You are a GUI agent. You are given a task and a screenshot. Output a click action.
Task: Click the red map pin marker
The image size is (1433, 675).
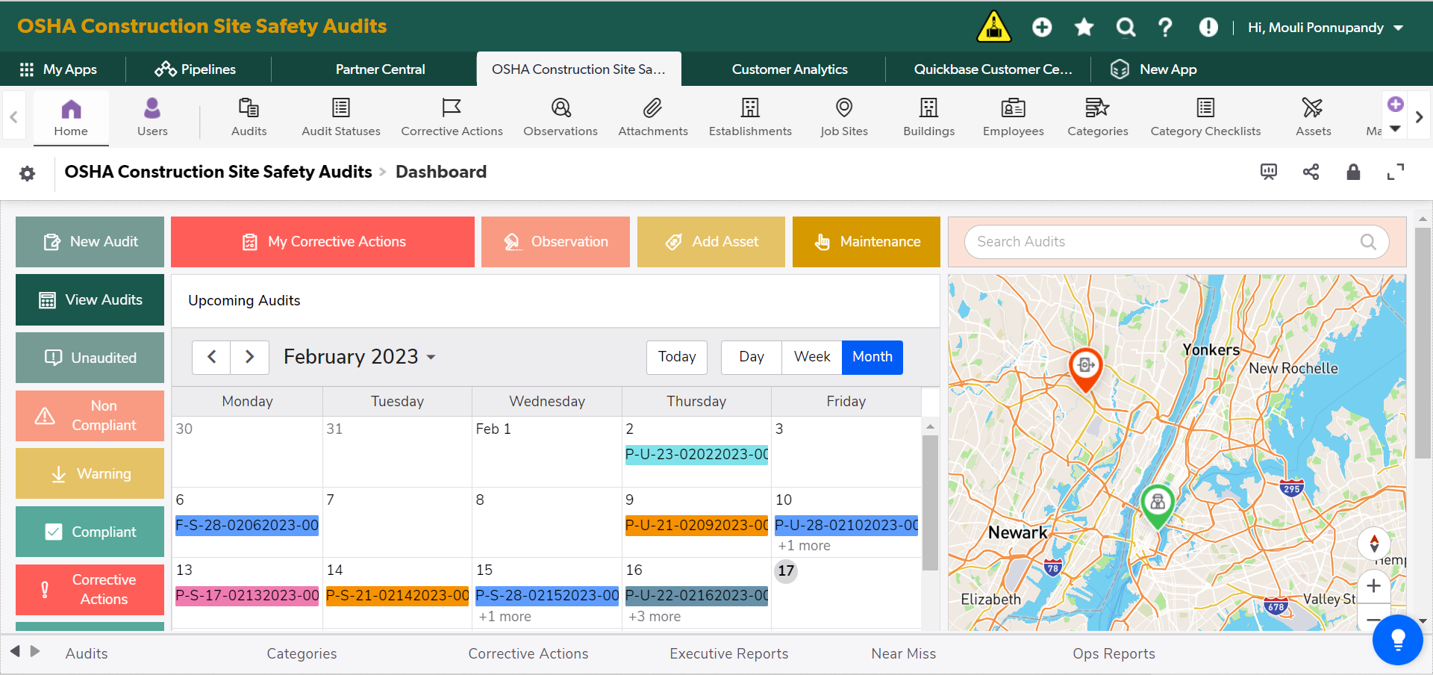coord(1086,370)
